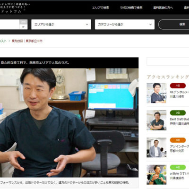The image size is (189, 189).
Task: Click the light green 4位 ranking badge
Action: [178, 167]
